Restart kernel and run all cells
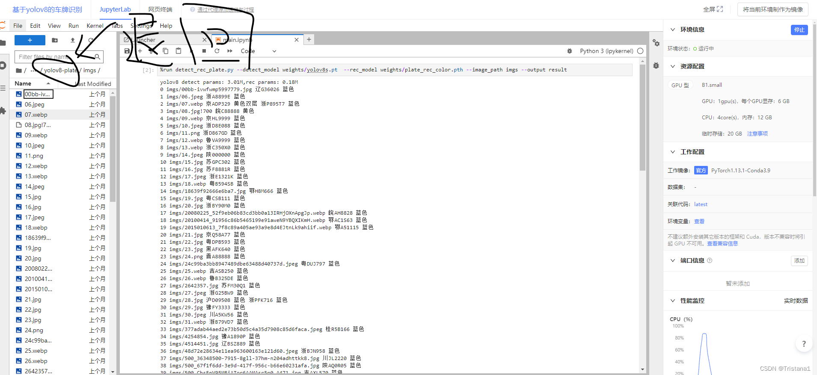 point(230,51)
